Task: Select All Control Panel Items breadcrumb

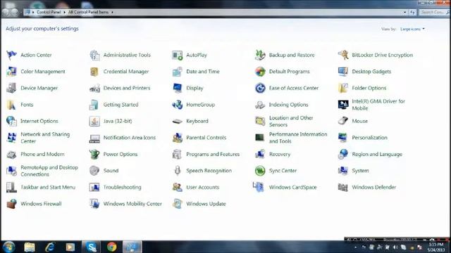Action: [88, 12]
